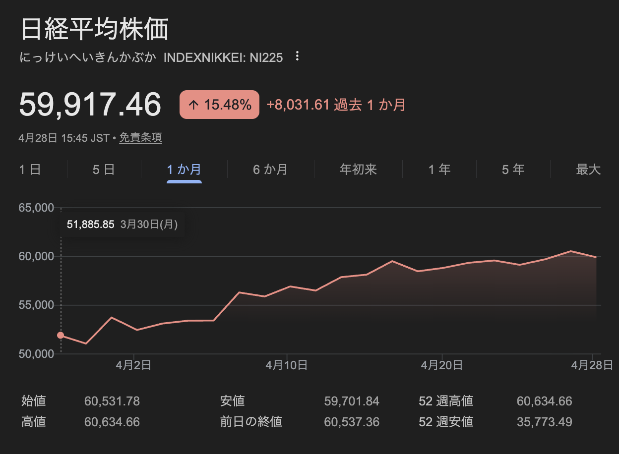Show the 6 か月 chart range

pos(270,170)
